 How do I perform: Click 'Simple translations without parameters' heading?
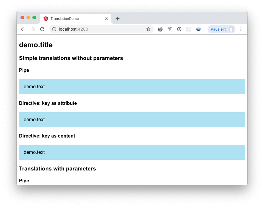coord(71,58)
